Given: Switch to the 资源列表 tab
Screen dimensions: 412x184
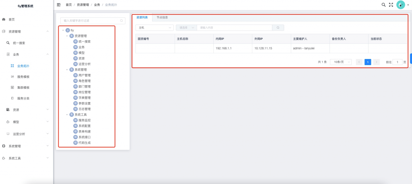Looking at the screenshot, I should (142, 18).
